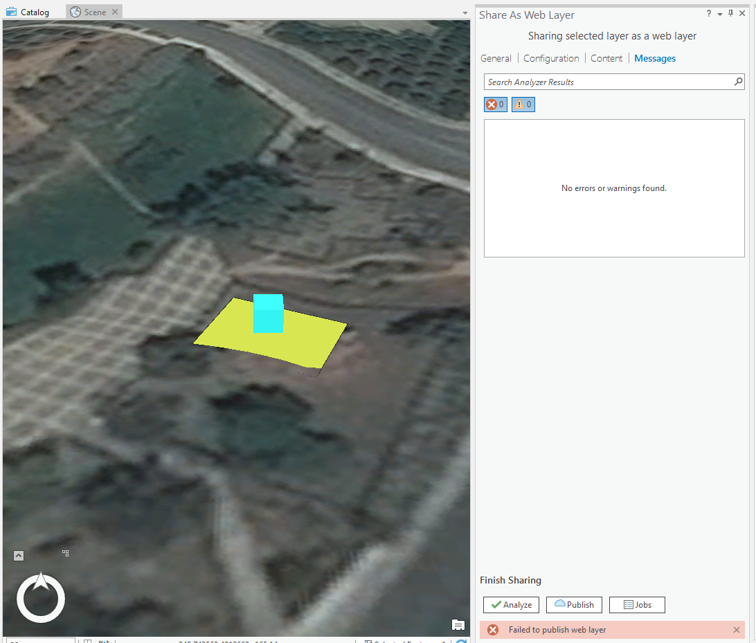Open help for Share As Web Layer pane
This screenshot has height=643, width=756.
point(708,13)
